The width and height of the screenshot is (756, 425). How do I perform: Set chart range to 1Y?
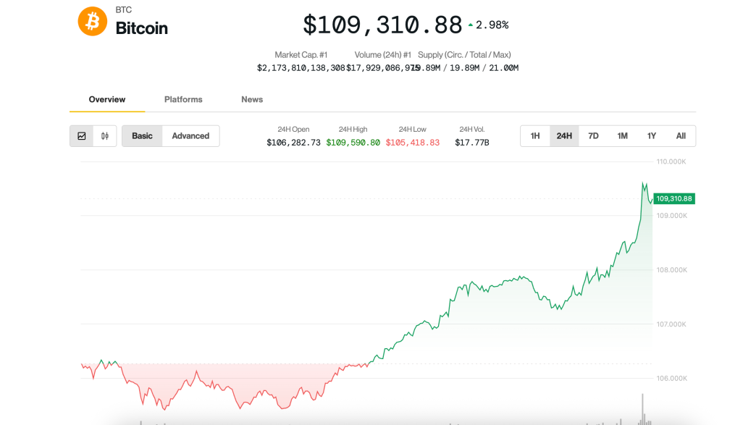click(652, 136)
